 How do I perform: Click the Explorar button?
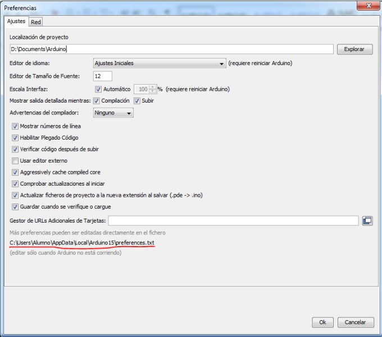click(x=354, y=49)
